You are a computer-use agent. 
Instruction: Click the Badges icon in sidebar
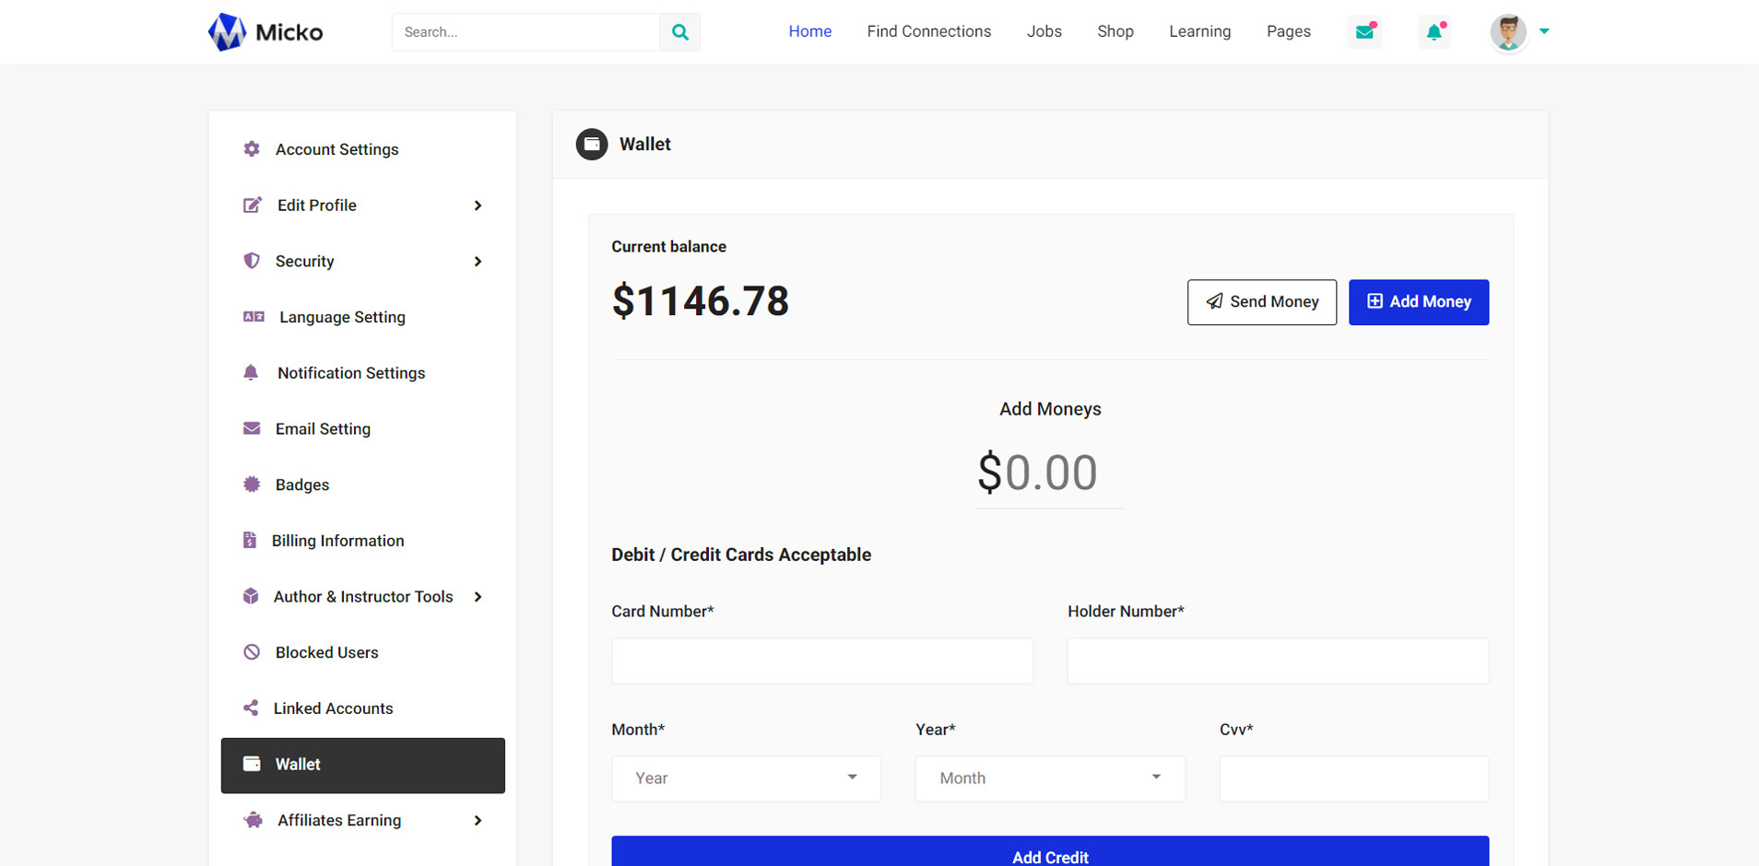point(252,485)
